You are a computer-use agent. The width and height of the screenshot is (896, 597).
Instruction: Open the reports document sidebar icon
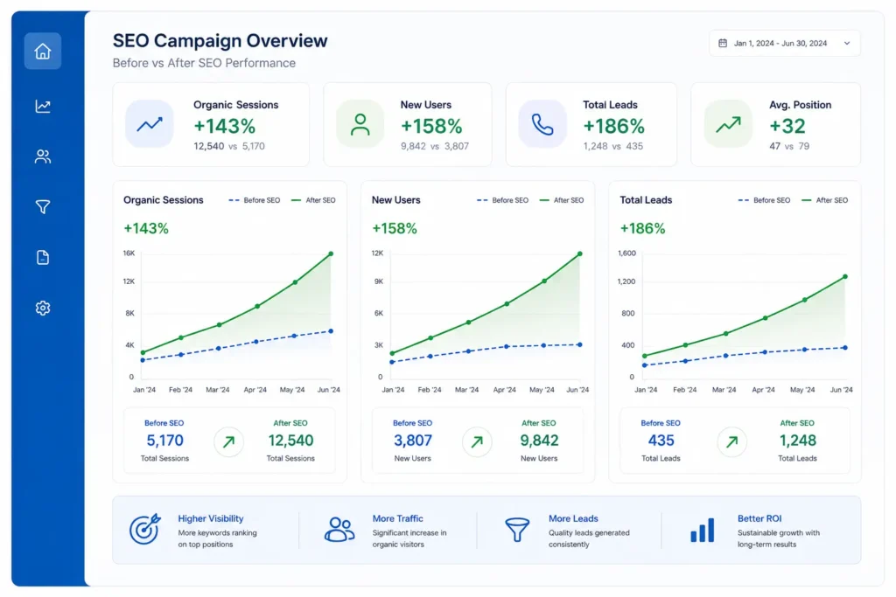(x=43, y=257)
